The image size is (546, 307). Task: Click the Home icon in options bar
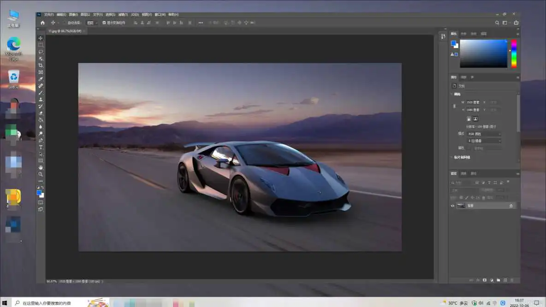pyautogui.click(x=42, y=23)
